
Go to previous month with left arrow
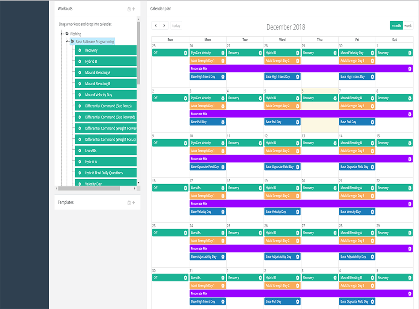[x=156, y=26]
